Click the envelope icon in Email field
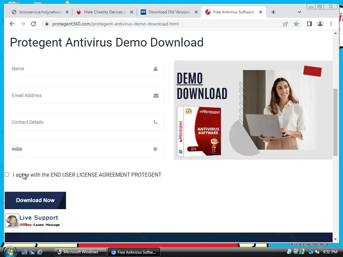 point(156,96)
